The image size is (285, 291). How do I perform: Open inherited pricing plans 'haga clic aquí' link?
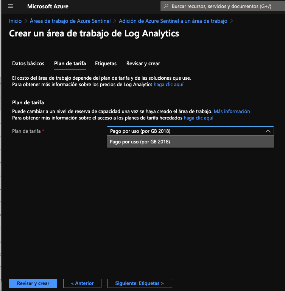click(x=198, y=118)
